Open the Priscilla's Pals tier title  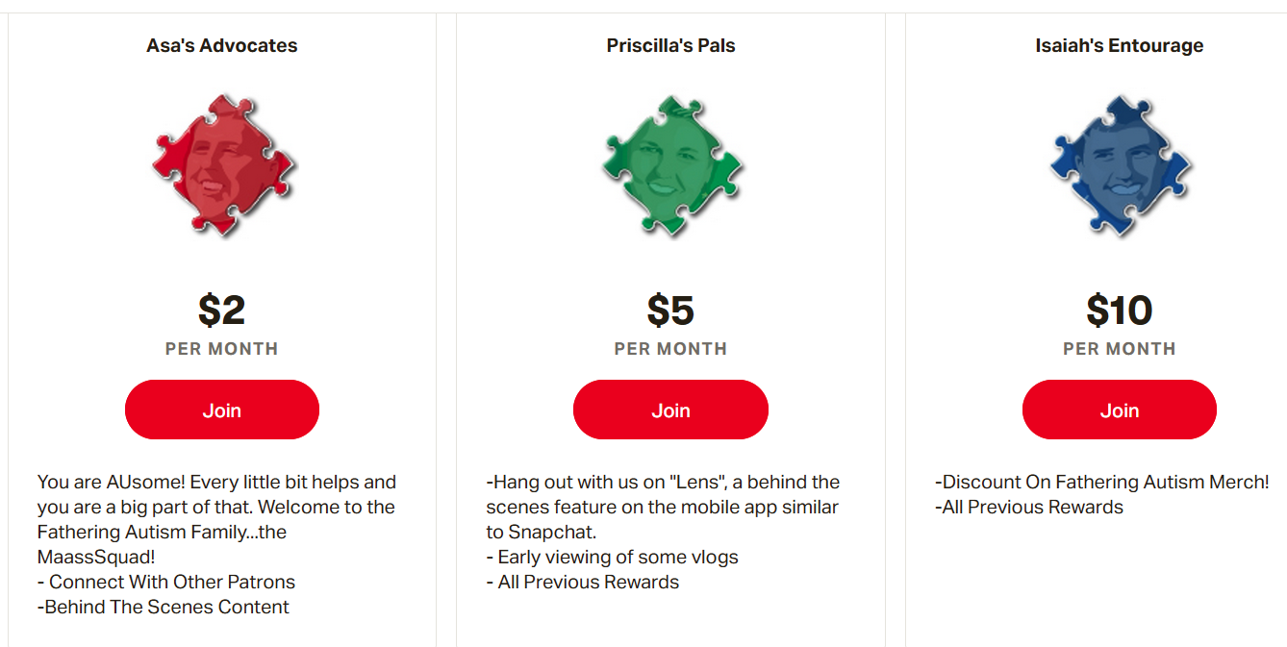coord(670,45)
